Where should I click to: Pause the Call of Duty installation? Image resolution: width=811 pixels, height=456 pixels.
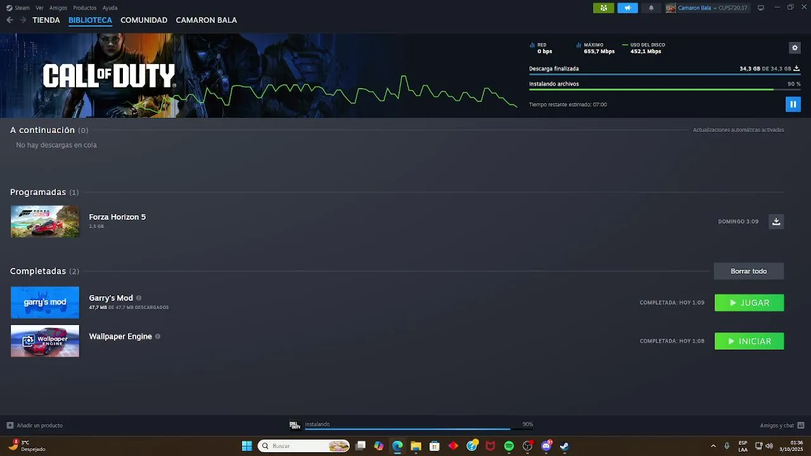tap(793, 104)
